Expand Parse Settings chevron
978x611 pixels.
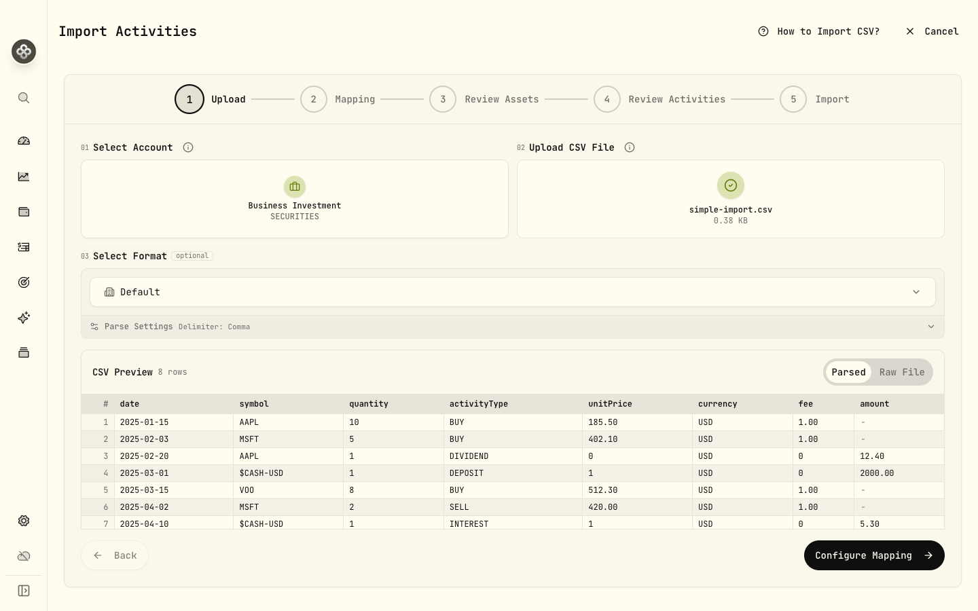click(931, 327)
